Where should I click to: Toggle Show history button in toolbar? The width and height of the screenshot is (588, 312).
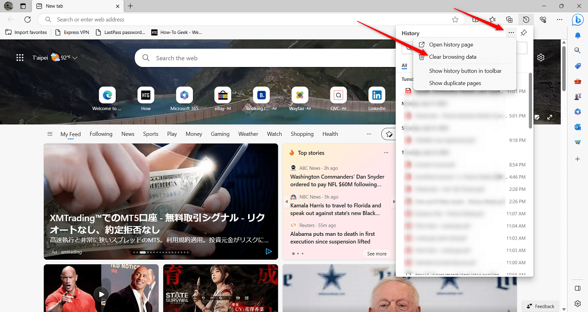[x=465, y=71]
